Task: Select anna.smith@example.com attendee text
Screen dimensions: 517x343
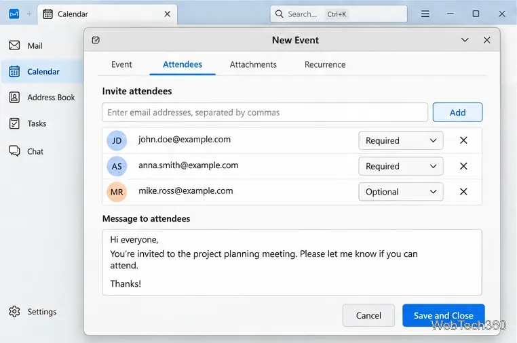Action: (188, 165)
